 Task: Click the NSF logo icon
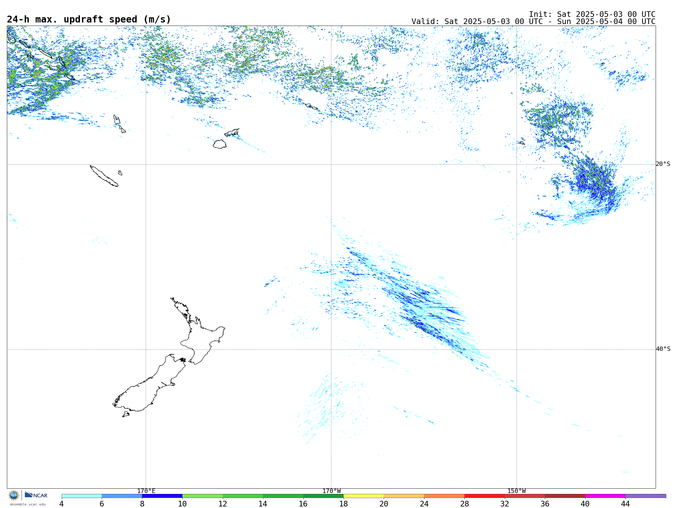pyautogui.click(x=14, y=495)
